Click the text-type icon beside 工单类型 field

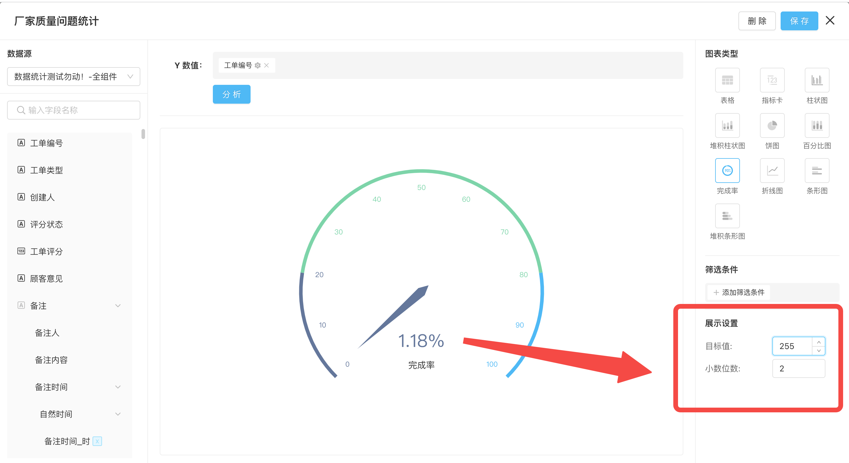[21, 170]
